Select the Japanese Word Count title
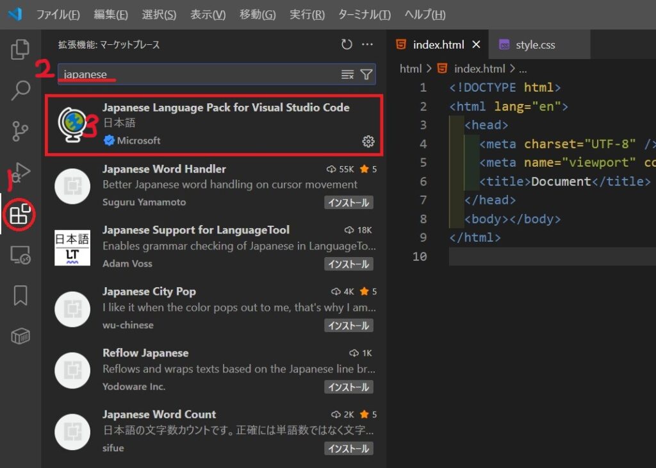656x468 pixels. point(160,414)
